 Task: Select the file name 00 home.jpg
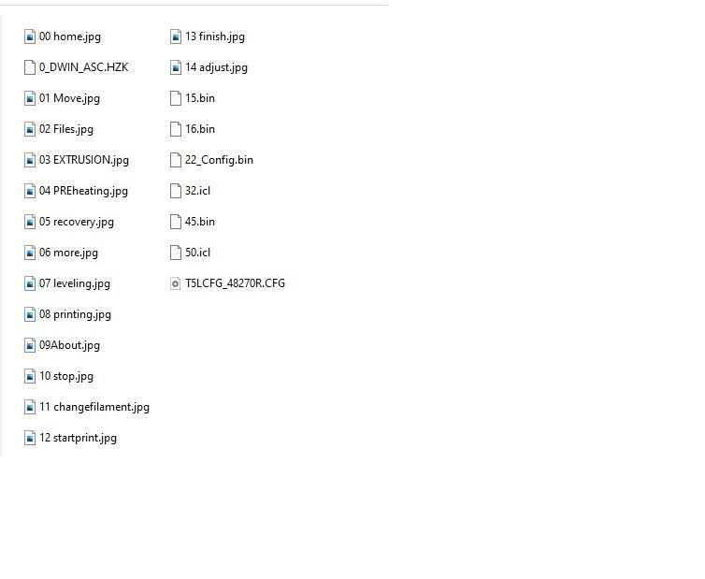pyautogui.click(x=70, y=36)
